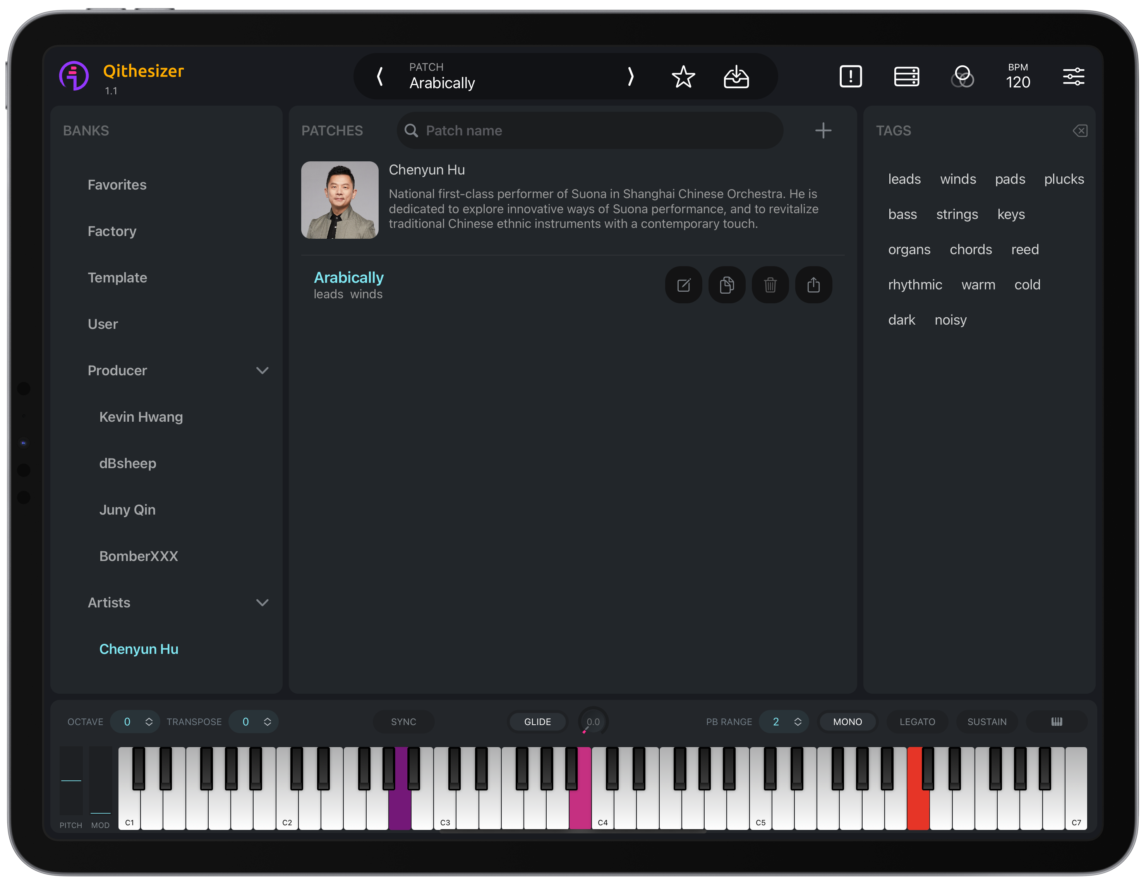Collapse the Producer bank group
This screenshot has width=1146, height=886.
coord(262,371)
